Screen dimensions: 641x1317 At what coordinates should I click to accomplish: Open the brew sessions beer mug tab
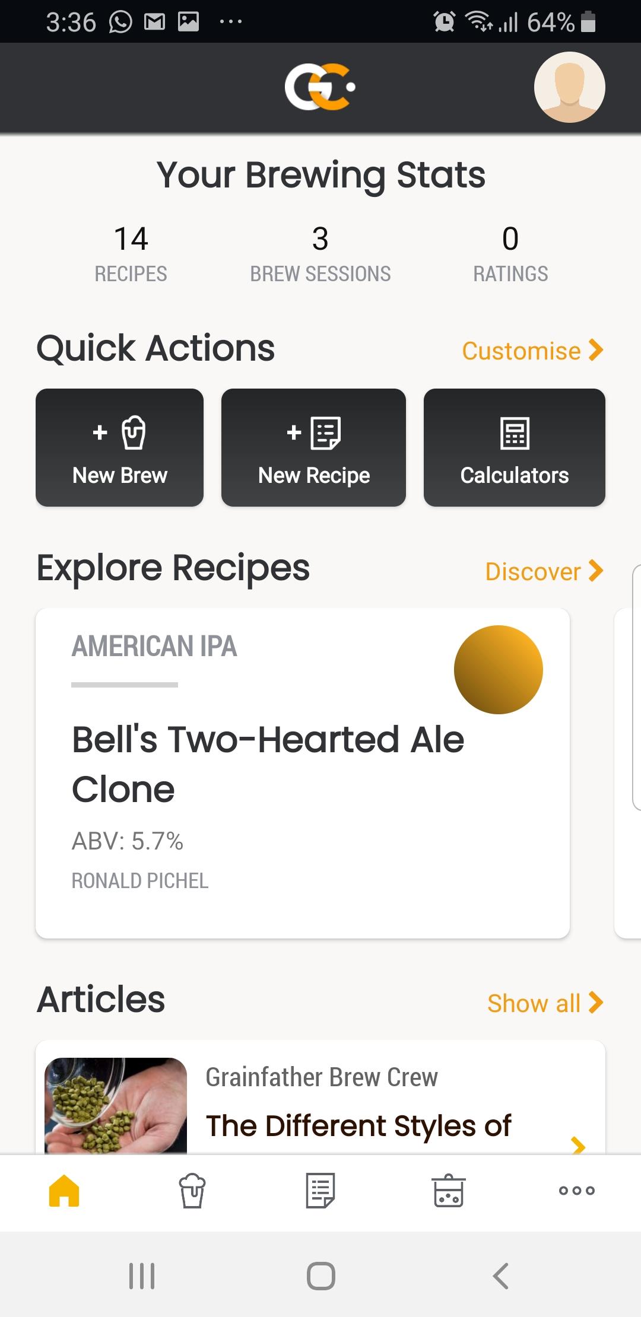pos(192,1190)
